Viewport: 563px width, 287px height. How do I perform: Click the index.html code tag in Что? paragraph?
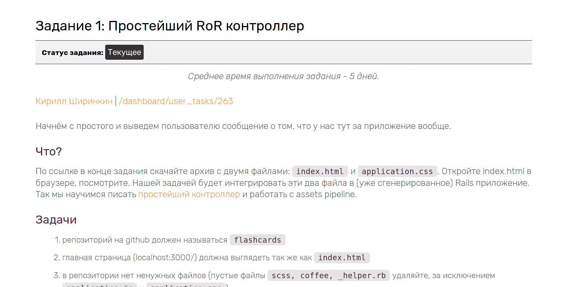(320, 172)
